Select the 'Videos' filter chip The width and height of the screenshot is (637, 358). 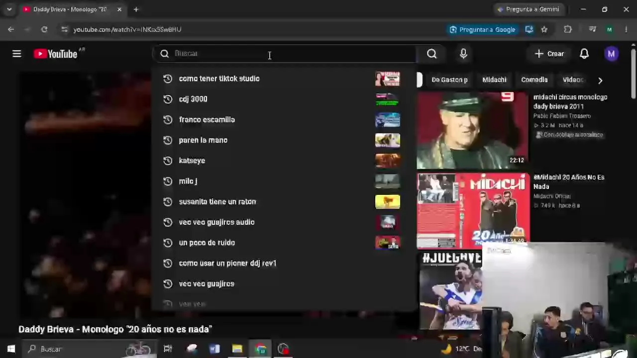[573, 80]
